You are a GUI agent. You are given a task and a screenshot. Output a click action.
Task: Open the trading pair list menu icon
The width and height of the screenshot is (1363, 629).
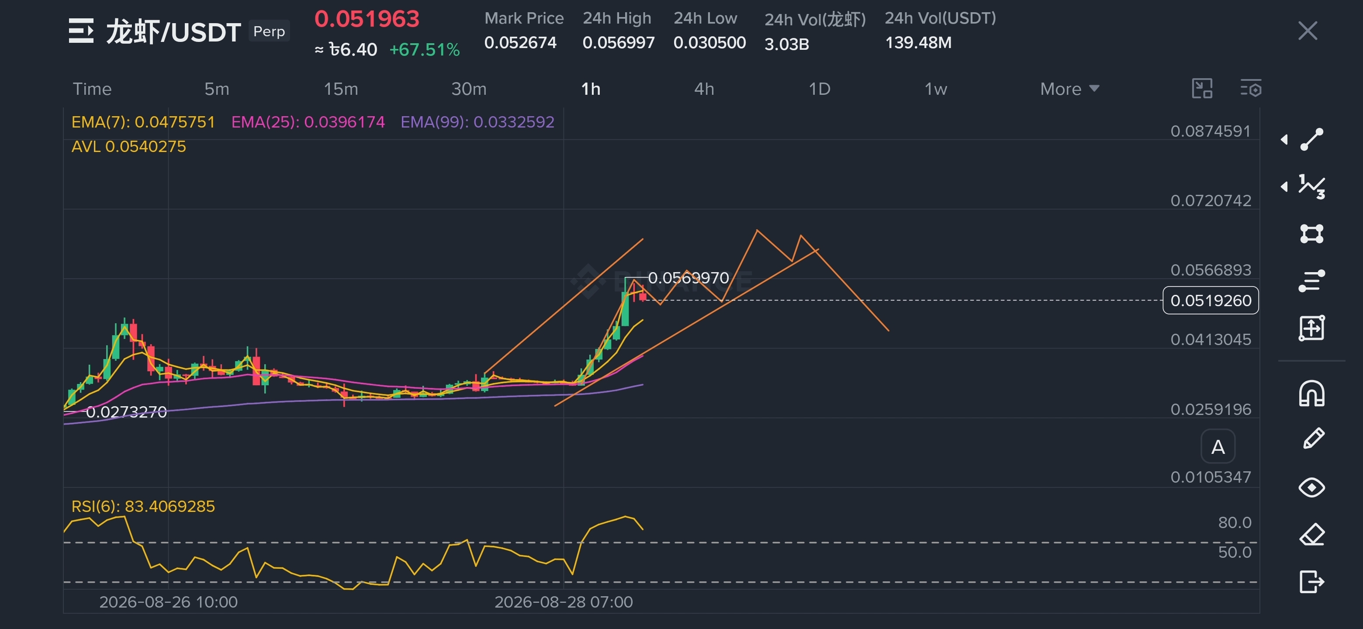pos(81,31)
